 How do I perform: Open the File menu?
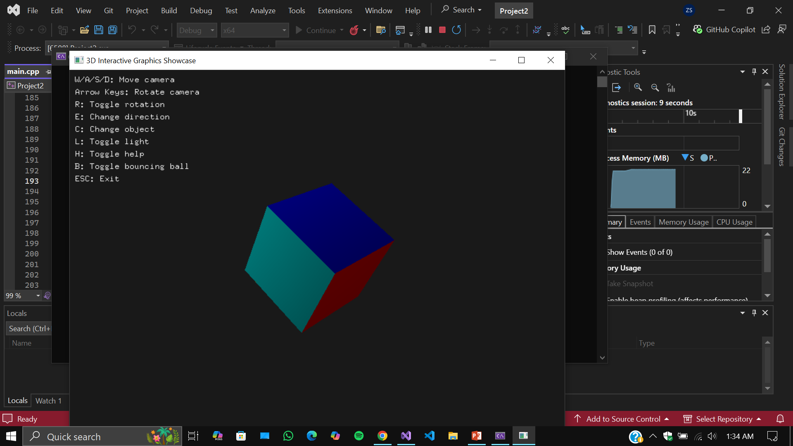pos(33,10)
